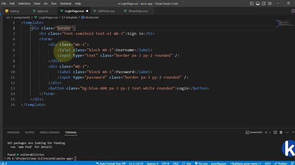Open the launch profile dropdown arrow beside plus
295x165 pixels.
click(270, 132)
